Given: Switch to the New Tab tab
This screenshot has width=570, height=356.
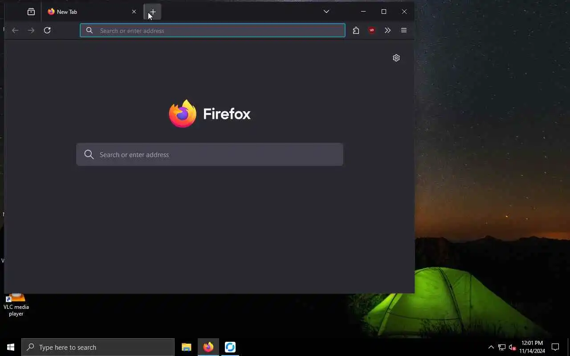Looking at the screenshot, I should [92, 12].
